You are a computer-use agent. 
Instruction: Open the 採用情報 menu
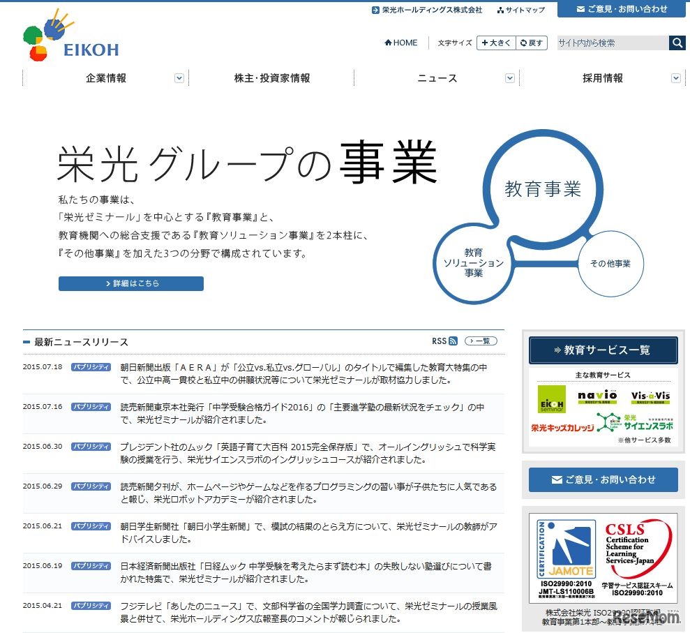point(602,78)
